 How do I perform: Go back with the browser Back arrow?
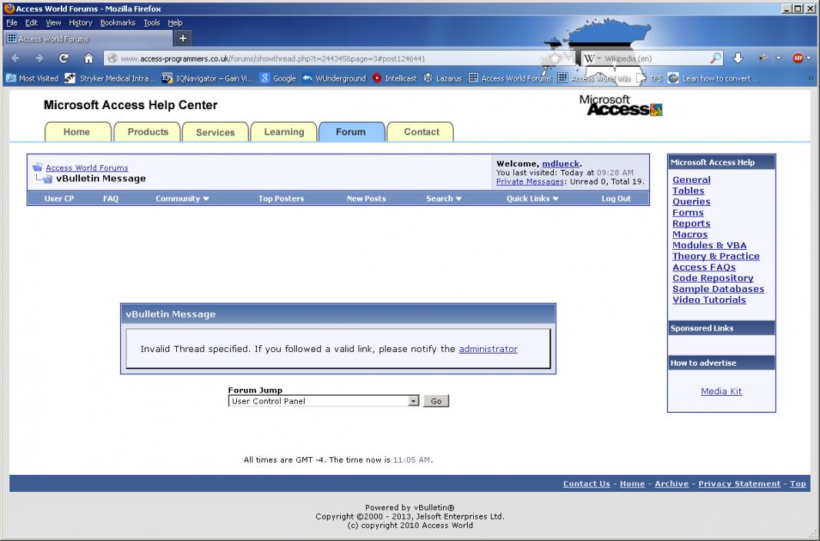point(15,58)
